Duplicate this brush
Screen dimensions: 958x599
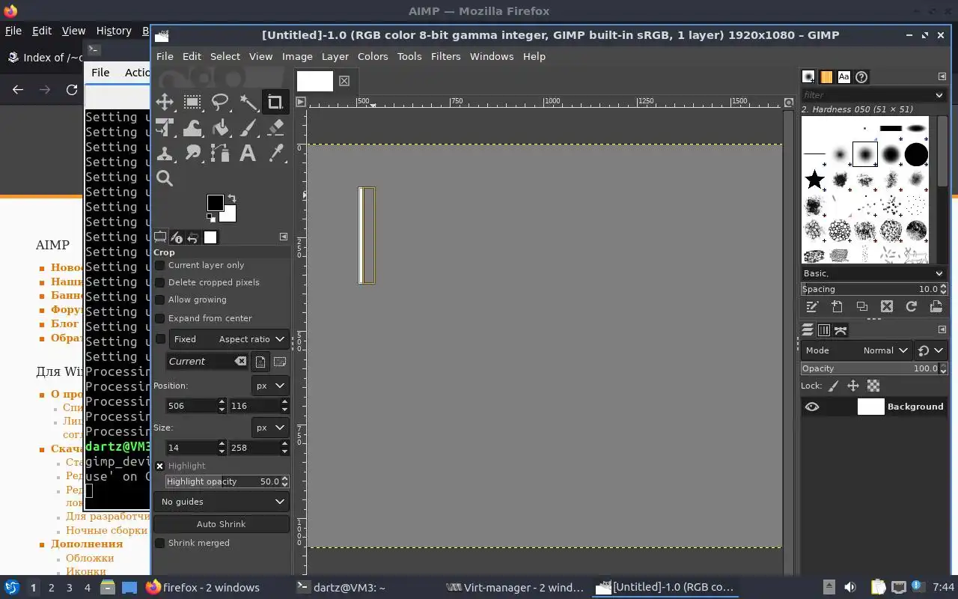(x=861, y=306)
